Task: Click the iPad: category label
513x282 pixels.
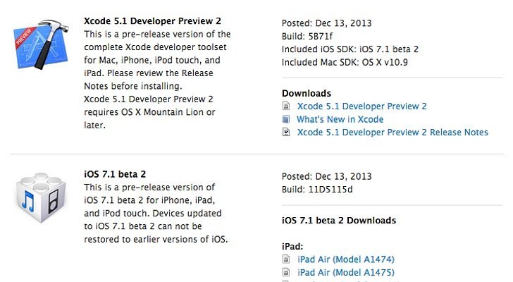Action: [x=292, y=246]
